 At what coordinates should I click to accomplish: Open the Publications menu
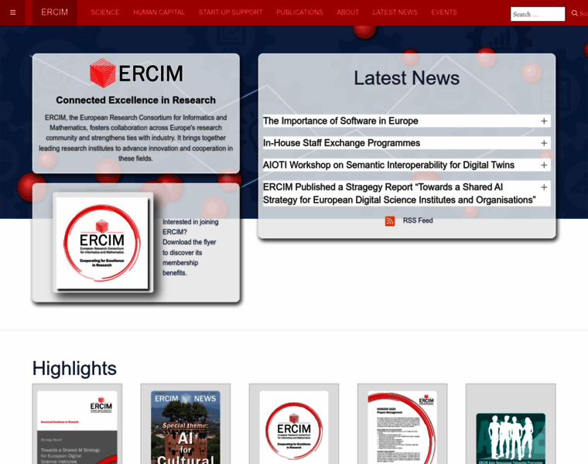tap(299, 12)
